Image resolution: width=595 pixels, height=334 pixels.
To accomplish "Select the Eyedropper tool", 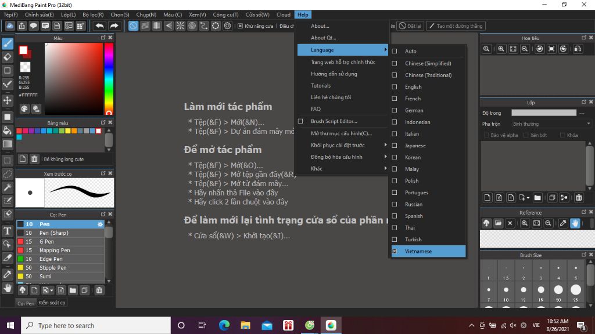I will [7, 274].
